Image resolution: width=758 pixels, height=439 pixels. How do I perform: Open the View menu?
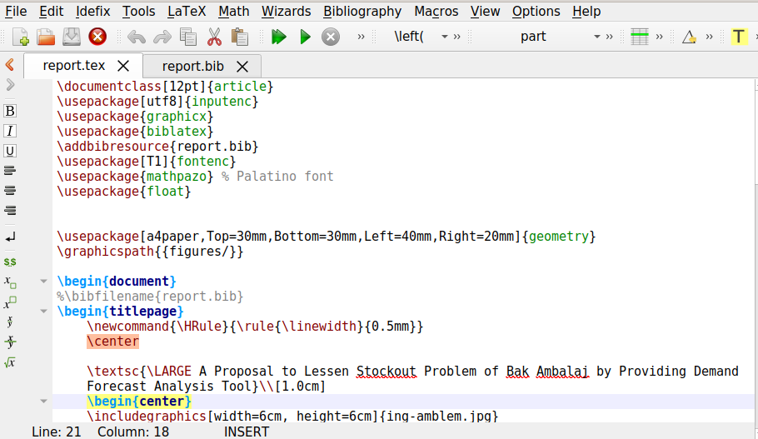[485, 11]
